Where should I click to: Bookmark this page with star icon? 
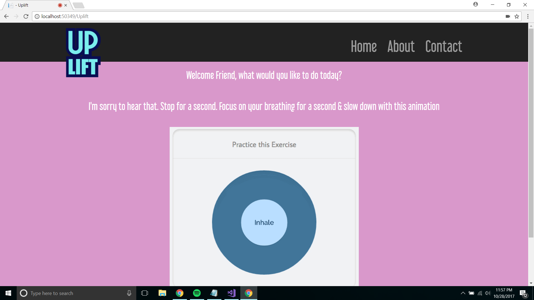pyautogui.click(x=517, y=16)
